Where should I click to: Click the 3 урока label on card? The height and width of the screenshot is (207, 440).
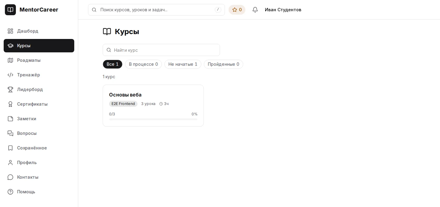coord(148,104)
